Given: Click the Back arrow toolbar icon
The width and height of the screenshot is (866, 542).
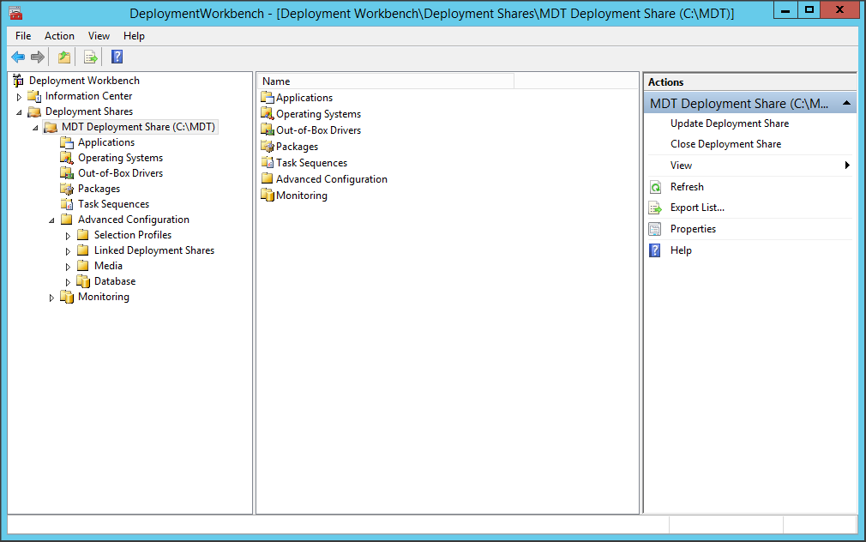Looking at the screenshot, I should pyautogui.click(x=18, y=57).
